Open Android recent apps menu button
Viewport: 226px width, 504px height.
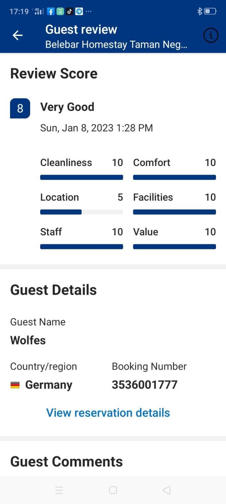point(59,490)
